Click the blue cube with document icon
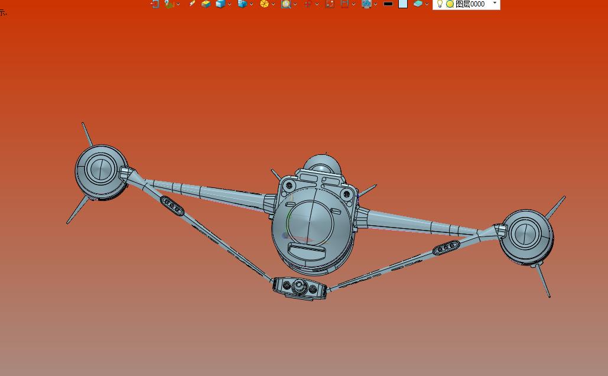 242,4
